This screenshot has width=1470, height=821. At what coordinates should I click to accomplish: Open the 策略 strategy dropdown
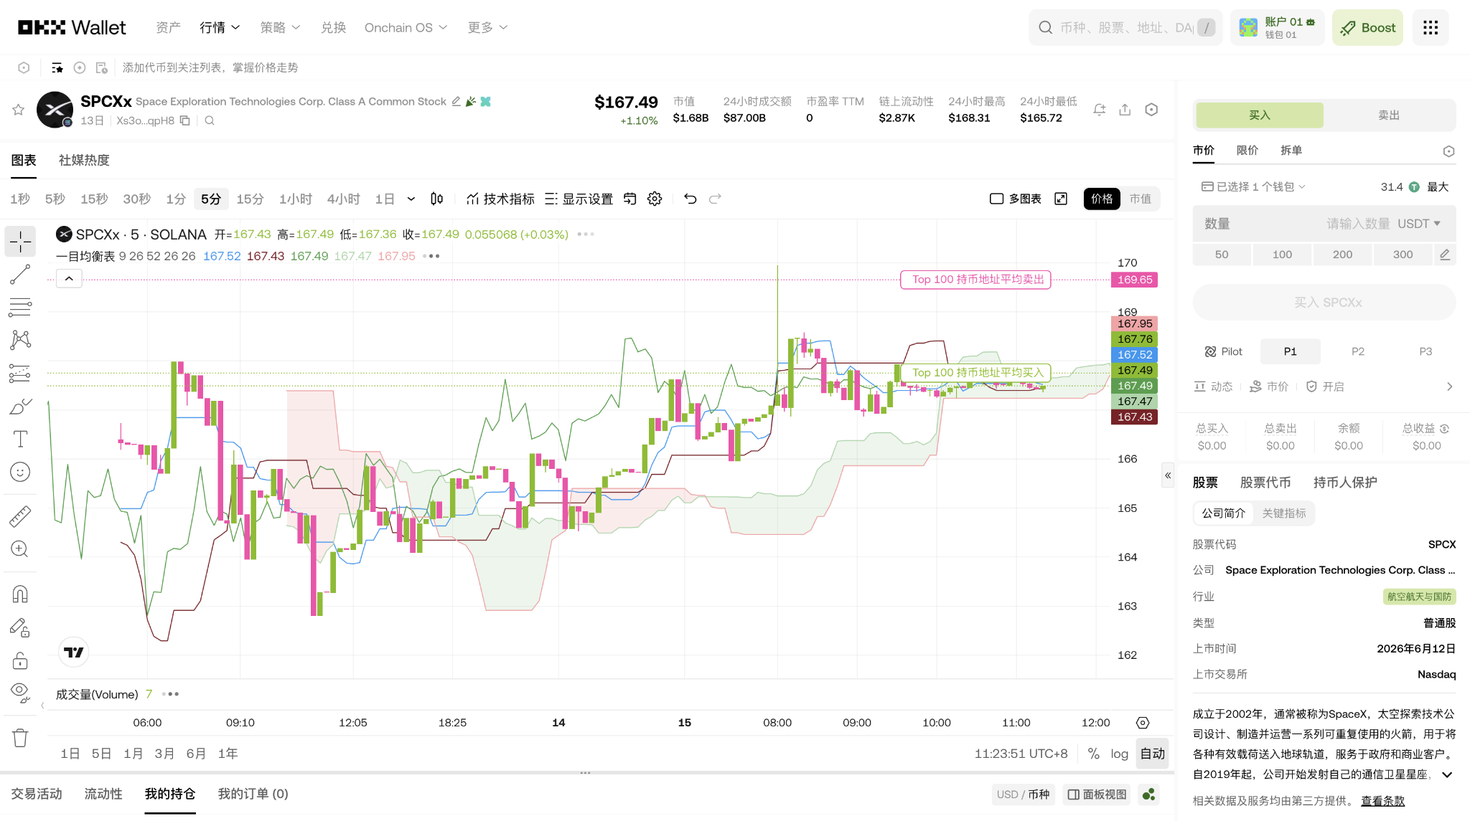(280, 27)
